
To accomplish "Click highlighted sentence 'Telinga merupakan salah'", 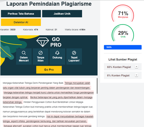I will pyautogui.click(x=77, y=83).
